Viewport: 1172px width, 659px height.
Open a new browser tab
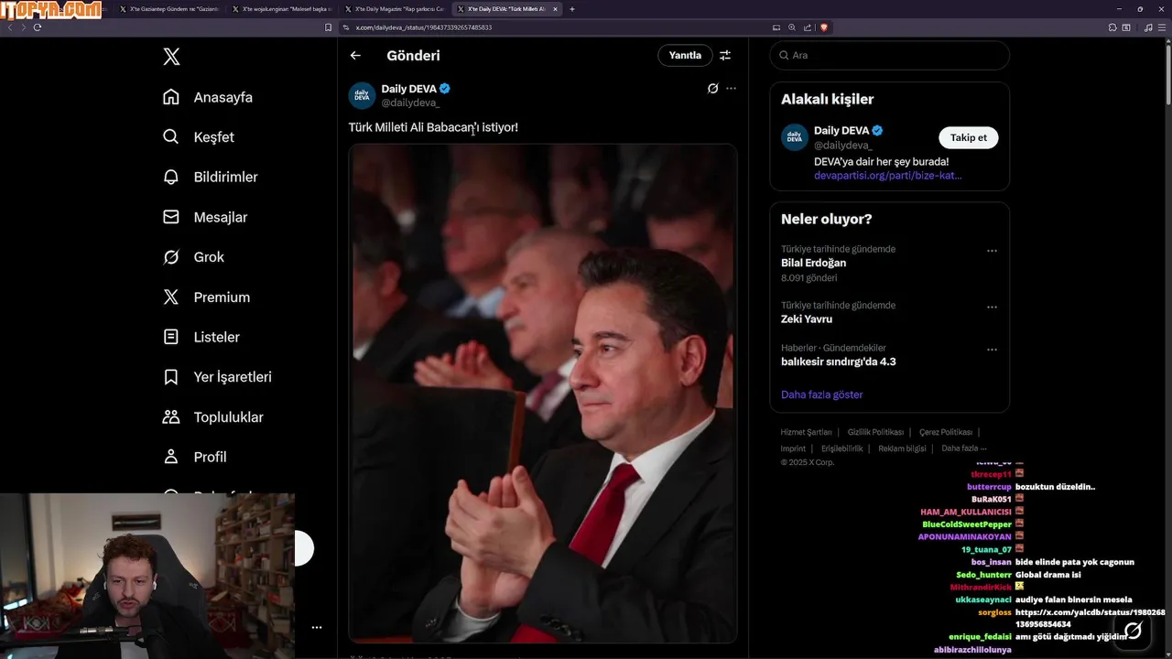coord(572,9)
